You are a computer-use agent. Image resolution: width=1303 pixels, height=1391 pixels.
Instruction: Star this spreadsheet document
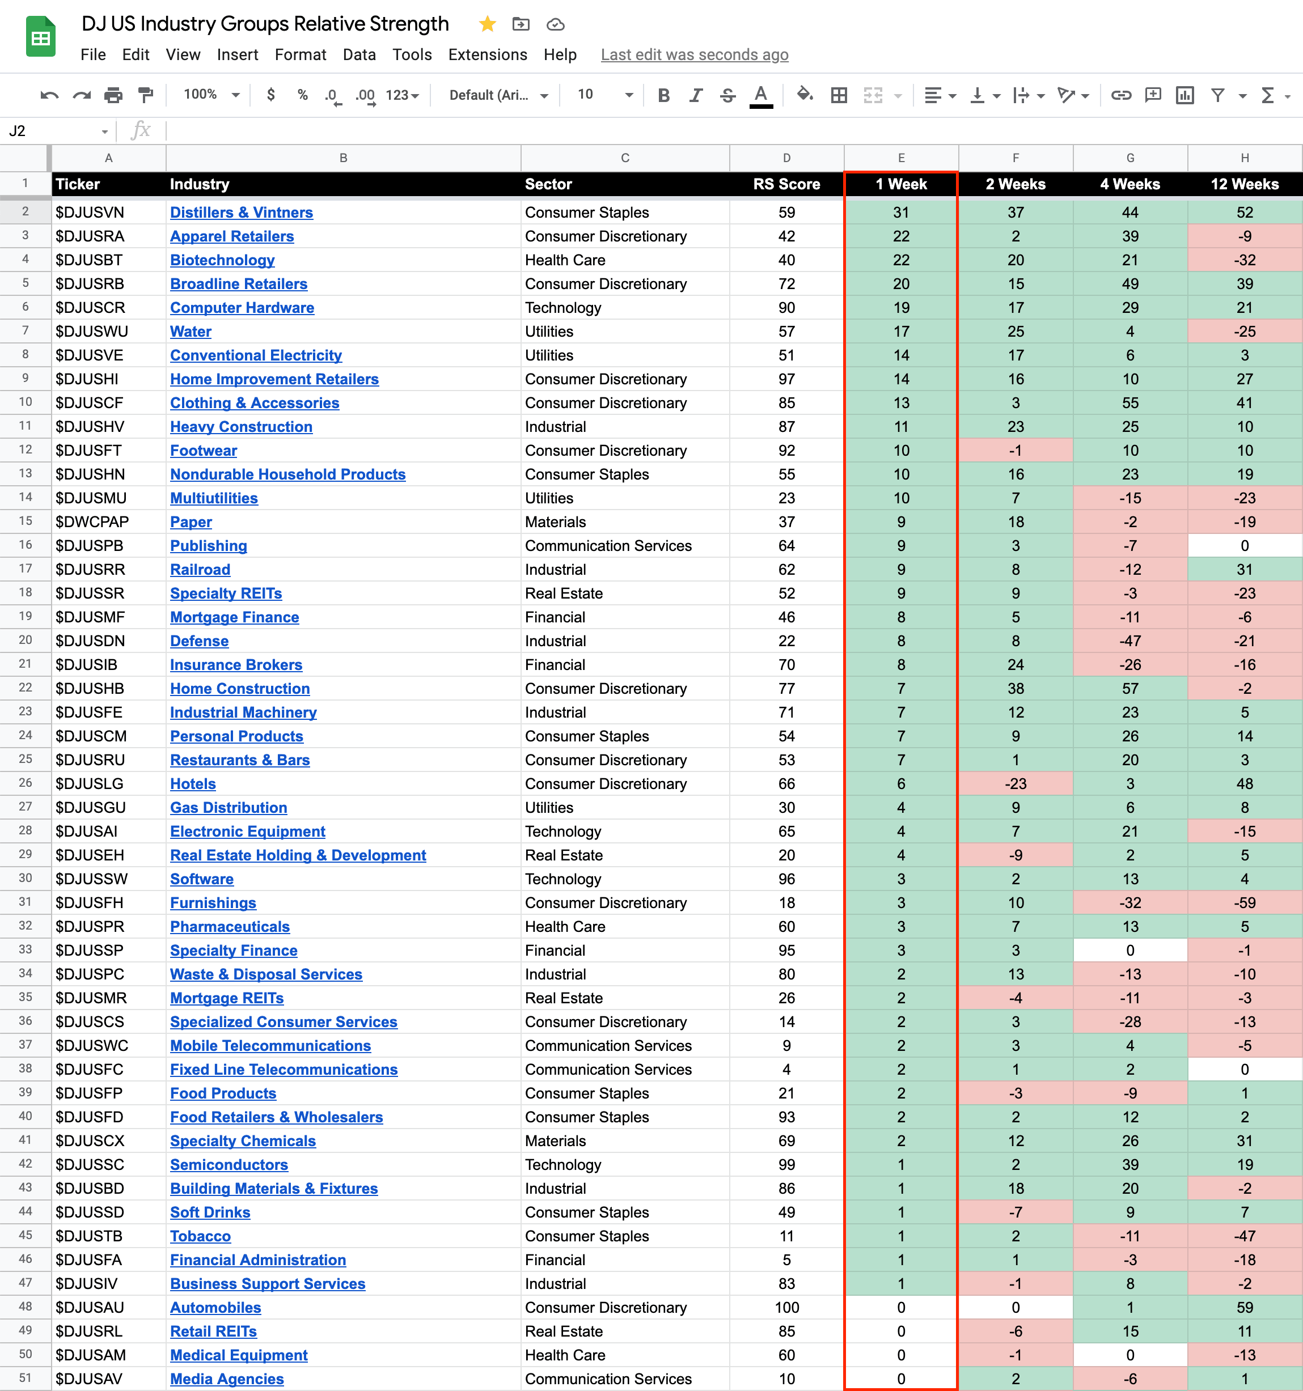click(x=487, y=24)
